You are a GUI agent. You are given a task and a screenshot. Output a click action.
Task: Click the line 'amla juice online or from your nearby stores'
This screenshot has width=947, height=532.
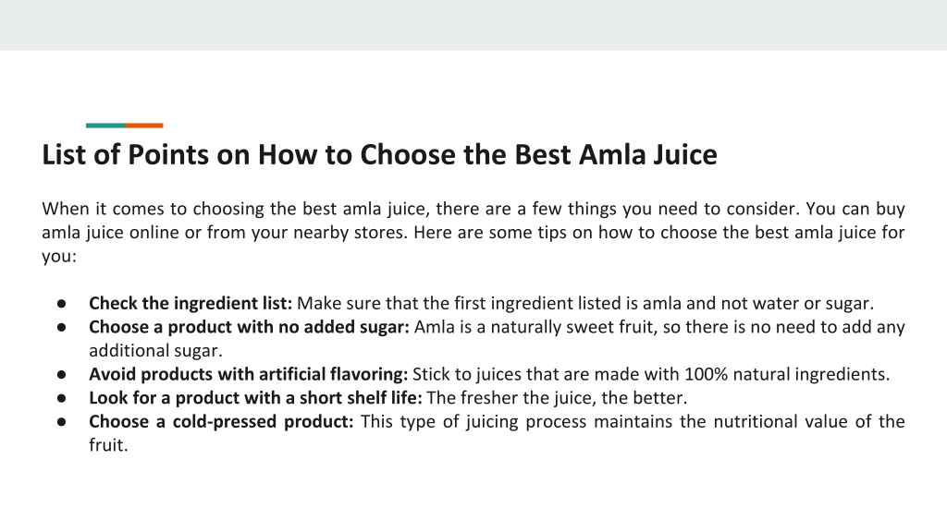(x=225, y=232)
